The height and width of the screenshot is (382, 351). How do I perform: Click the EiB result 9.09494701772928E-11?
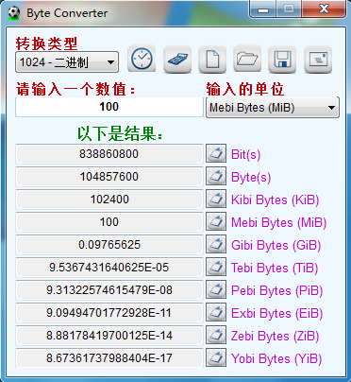[109, 313]
